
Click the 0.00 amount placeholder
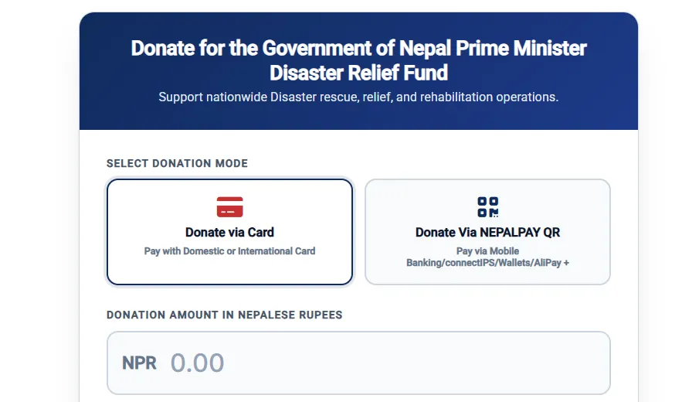click(x=198, y=363)
